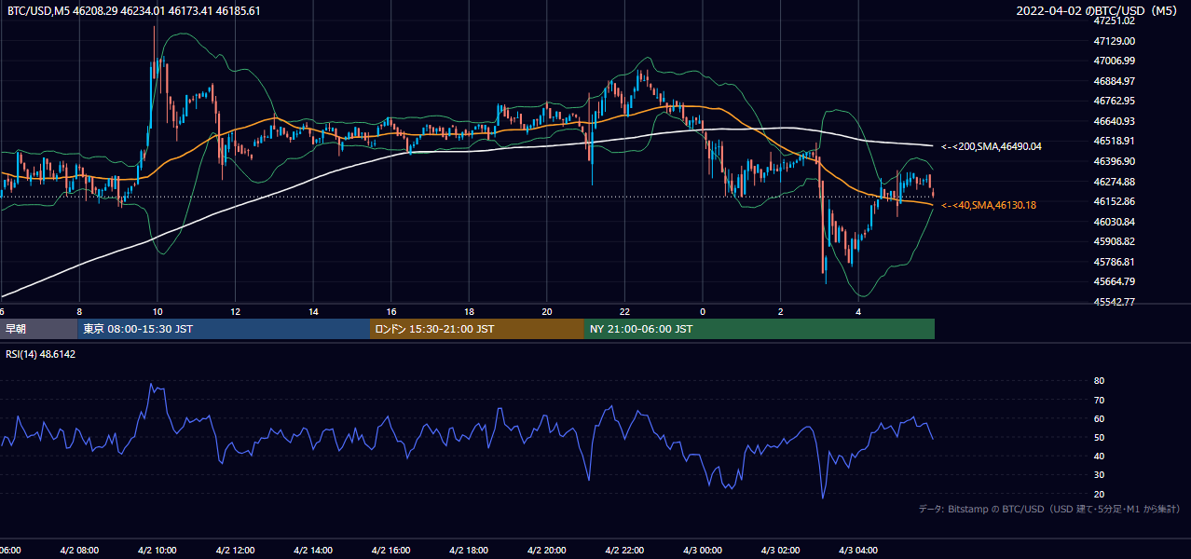
Task: Click price axis value 46152.86
Action: tap(1114, 201)
